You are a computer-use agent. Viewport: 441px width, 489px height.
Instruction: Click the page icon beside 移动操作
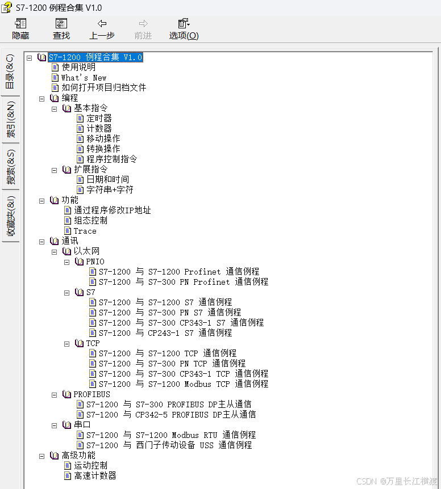pos(80,139)
